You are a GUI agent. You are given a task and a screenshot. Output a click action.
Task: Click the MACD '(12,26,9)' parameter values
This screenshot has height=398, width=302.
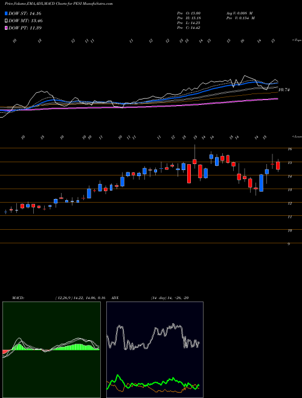click(x=80, y=298)
